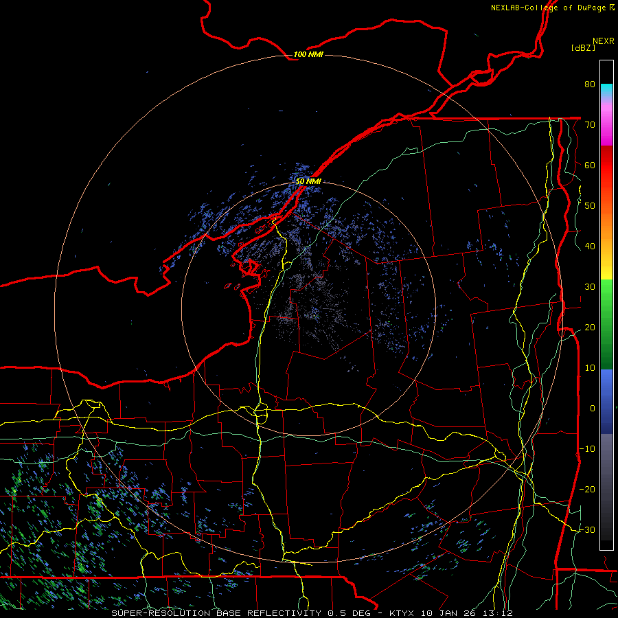
Task: Click the 50 NMI range ring label
Action: coord(308,181)
